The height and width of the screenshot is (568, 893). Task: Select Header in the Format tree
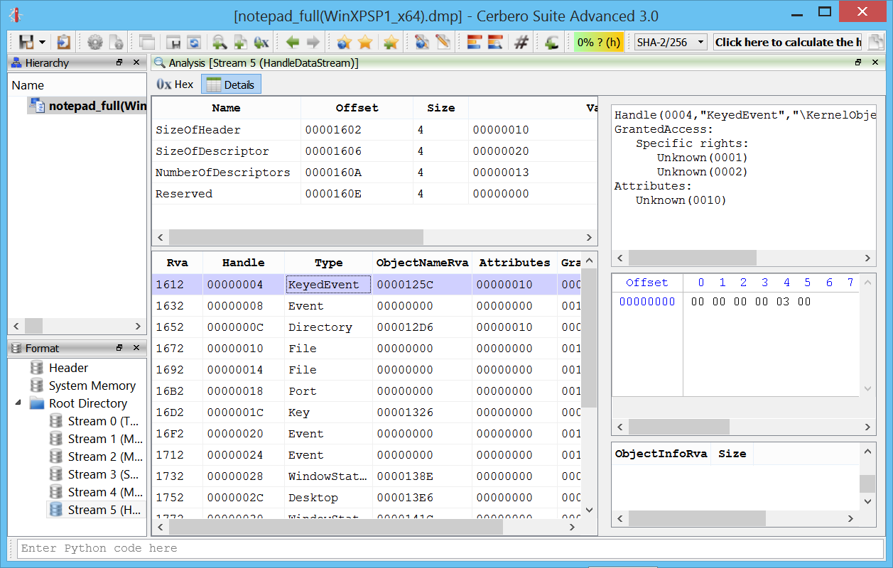click(x=68, y=368)
